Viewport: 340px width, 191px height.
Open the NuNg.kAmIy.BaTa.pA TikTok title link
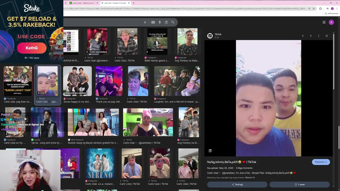click(x=232, y=162)
